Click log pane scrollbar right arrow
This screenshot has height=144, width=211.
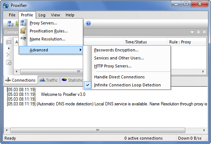204,130
